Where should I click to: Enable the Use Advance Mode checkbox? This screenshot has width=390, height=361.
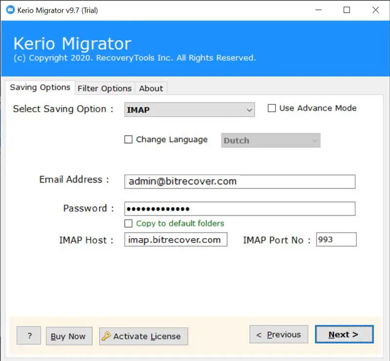[x=272, y=108]
